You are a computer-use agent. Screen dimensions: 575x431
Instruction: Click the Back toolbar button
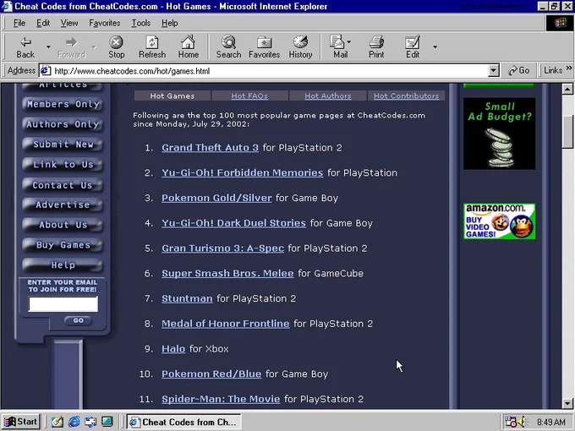tap(25, 47)
